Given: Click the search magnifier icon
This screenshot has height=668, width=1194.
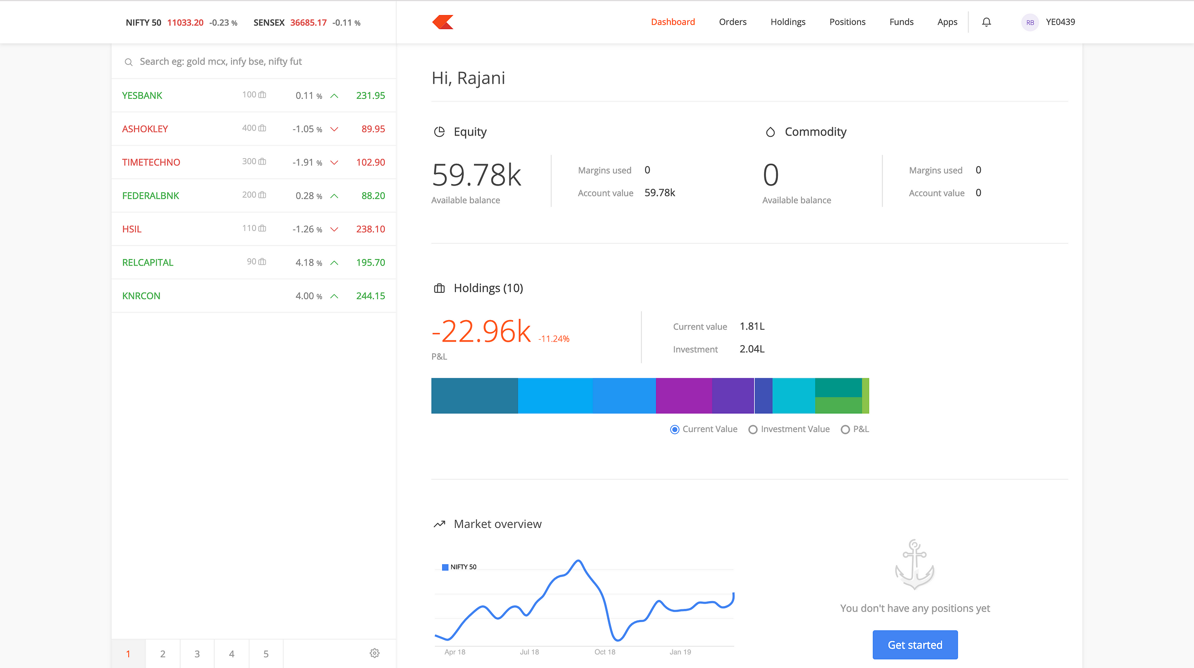Looking at the screenshot, I should click(x=128, y=62).
